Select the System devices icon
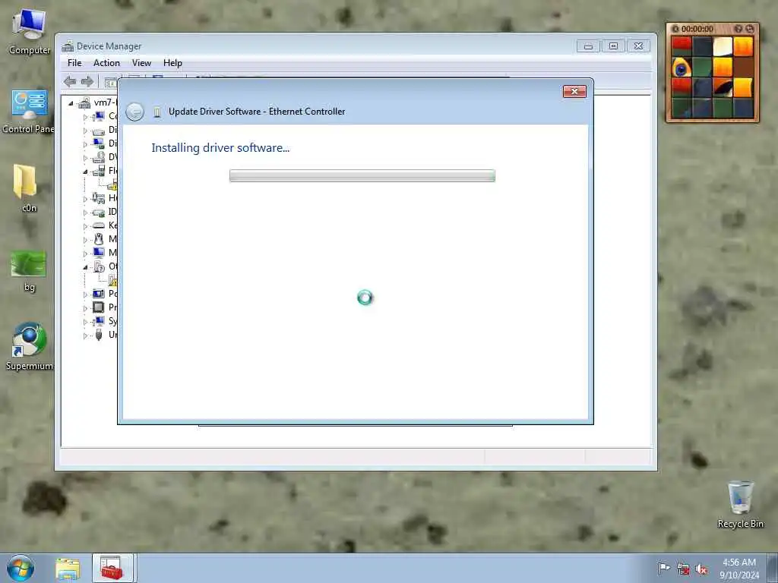This screenshot has height=583, width=778. click(x=99, y=321)
